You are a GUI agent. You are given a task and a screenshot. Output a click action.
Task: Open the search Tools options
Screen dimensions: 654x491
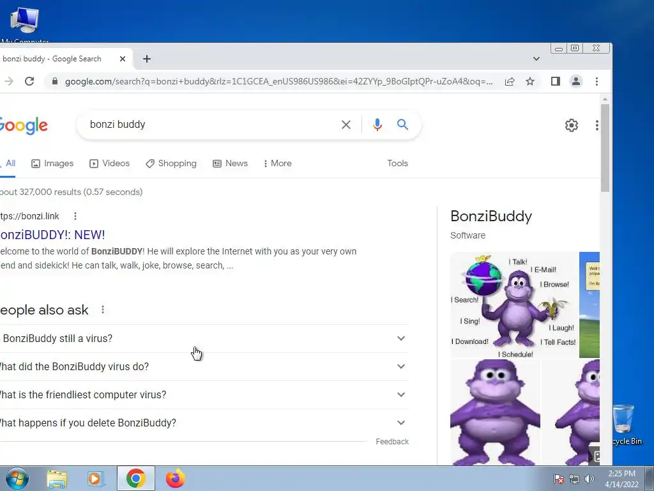(397, 163)
